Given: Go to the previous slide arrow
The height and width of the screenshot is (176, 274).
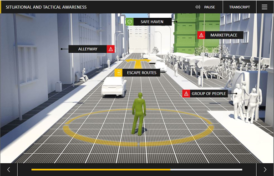Looking at the screenshot, I should pyautogui.click(x=9, y=169).
